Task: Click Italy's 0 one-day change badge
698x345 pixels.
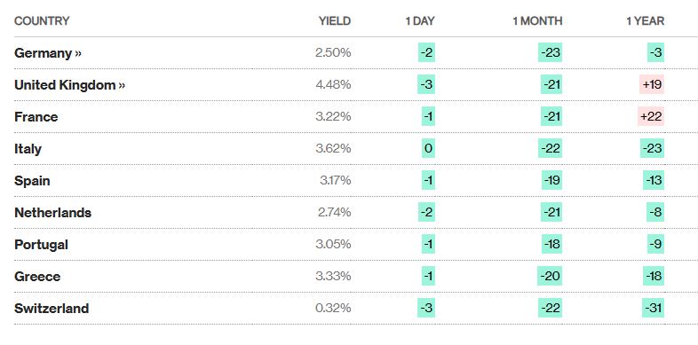Action: [x=428, y=148]
